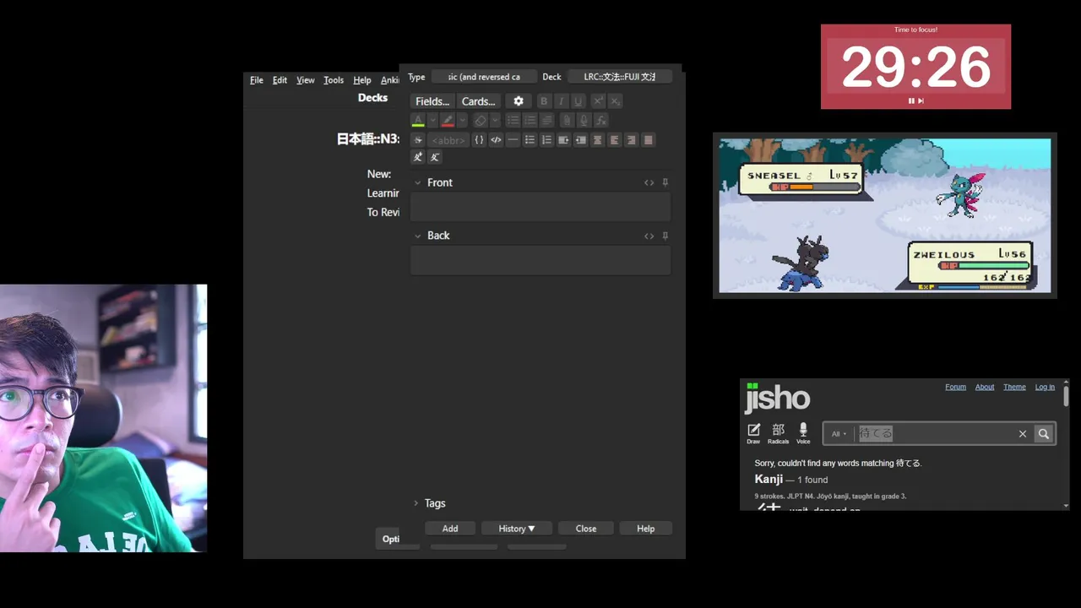Open the Edit menu in Anki
Viewport: 1081px width, 608px height.
point(280,80)
